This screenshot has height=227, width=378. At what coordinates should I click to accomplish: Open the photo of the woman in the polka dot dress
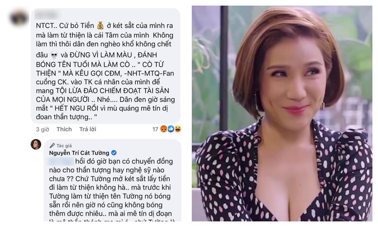click(282, 113)
